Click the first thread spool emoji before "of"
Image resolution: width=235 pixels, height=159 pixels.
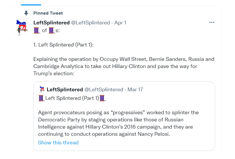(x=37, y=30)
